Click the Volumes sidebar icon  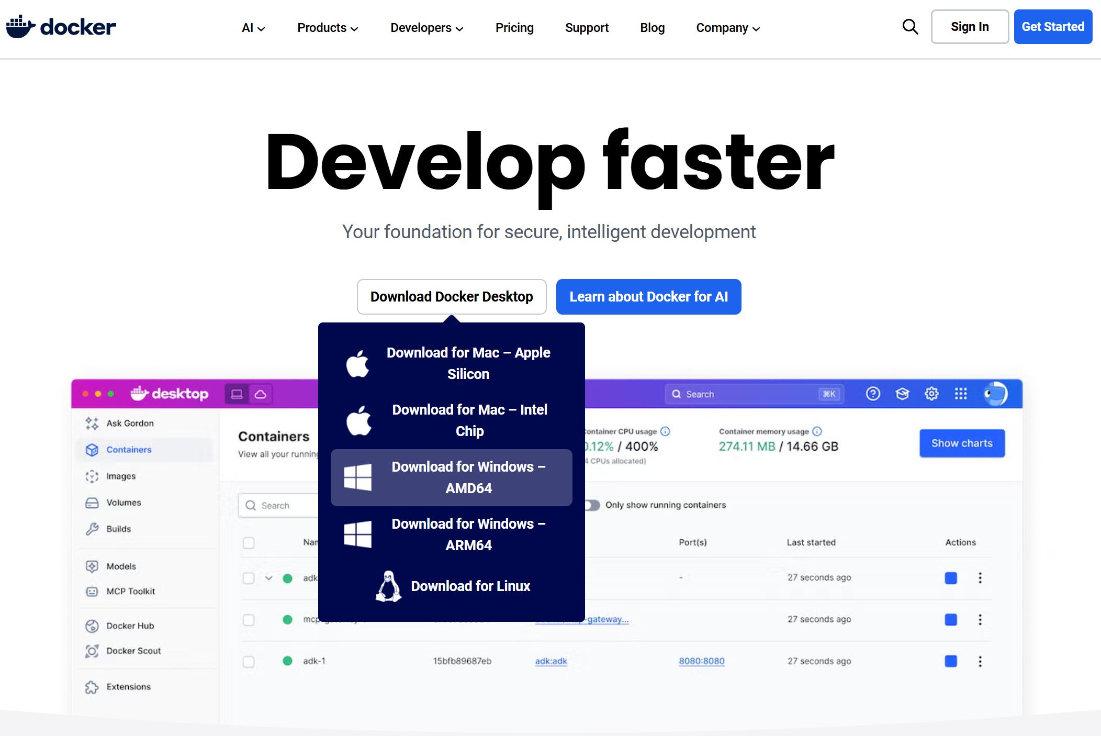92,503
